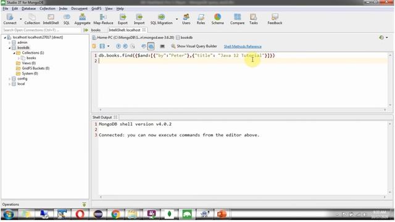The height and width of the screenshot is (222, 395).
Task: Open the GridFS menu
Action: coord(96,9)
